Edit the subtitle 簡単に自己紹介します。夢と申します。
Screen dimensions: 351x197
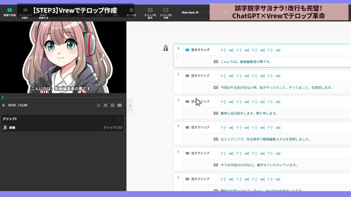(249, 113)
